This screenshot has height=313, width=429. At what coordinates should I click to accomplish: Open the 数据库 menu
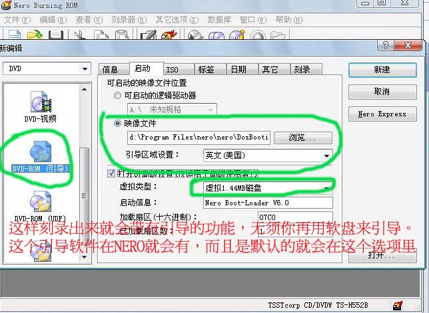pos(219,20)
